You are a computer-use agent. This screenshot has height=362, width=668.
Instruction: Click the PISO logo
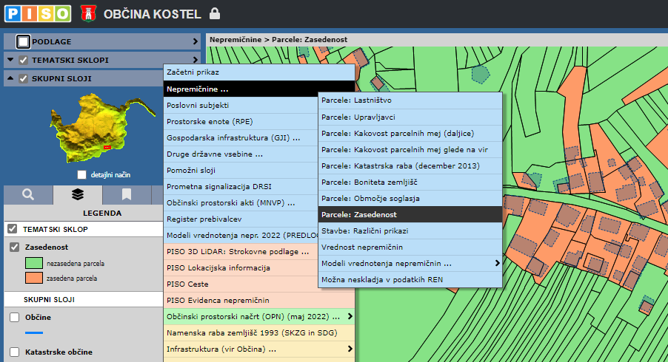pyautogui.click(x=37, y=13)
